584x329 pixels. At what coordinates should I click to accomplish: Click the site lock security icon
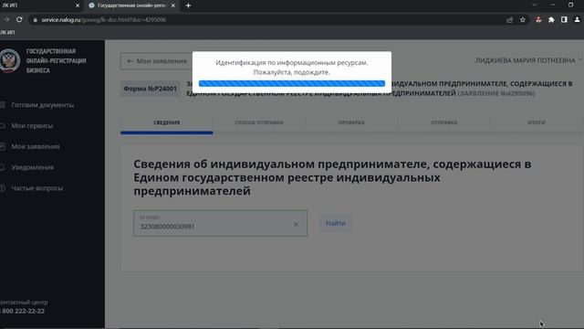point(35,20)
